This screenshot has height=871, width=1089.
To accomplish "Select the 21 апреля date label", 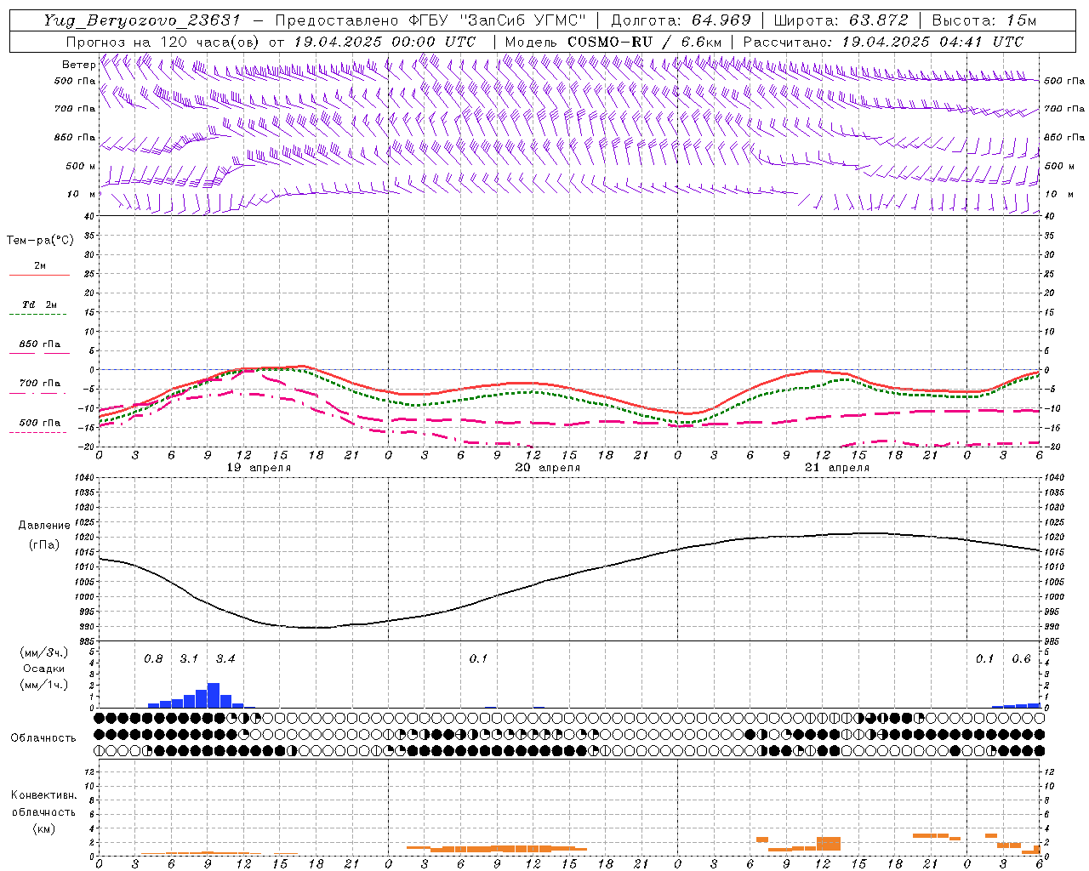I will (x=837, y=468).
